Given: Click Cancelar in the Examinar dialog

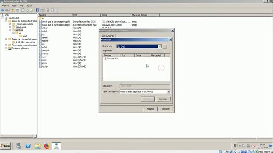Looking at the screenshot, I should 163,99.
